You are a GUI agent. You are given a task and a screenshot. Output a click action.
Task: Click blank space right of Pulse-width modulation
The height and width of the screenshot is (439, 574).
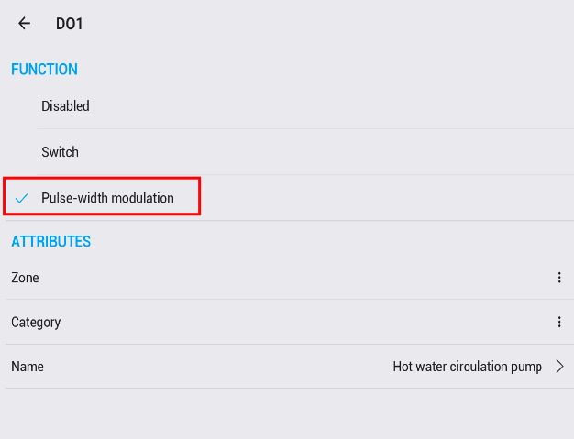[385, 198]
